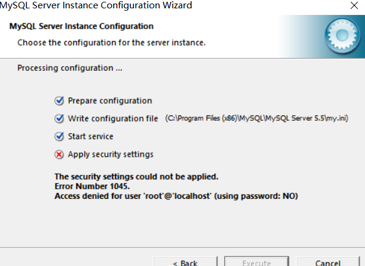Click the Execute button
The width and height of the screenshot is (365, 266).
coord(257,262)
